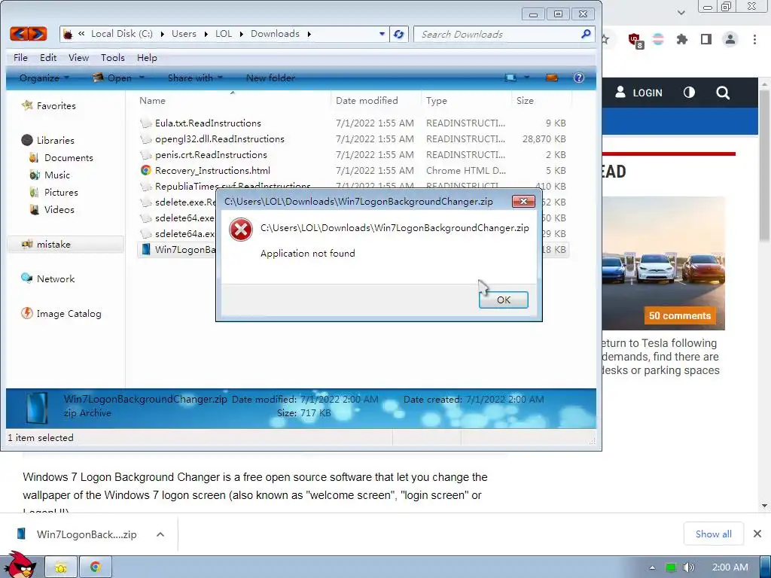This screenshot has height=578, width=771.
Task: Select Eula.txt.ReadInstructions file
Action: [208, 123]
